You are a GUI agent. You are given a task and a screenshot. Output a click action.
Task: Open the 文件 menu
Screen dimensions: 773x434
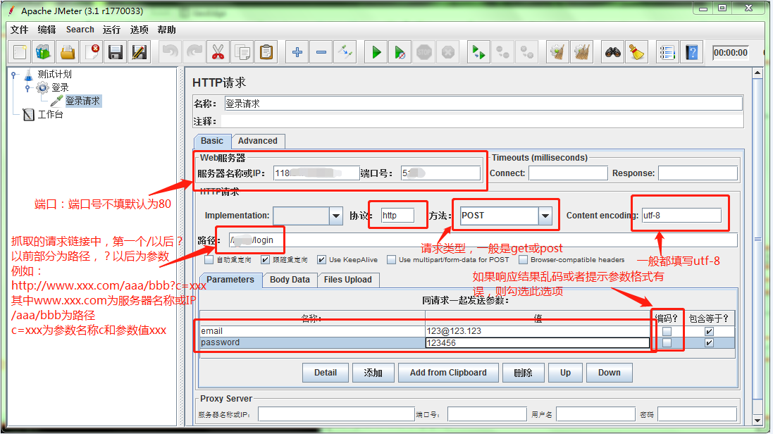(x=19, y=30)
